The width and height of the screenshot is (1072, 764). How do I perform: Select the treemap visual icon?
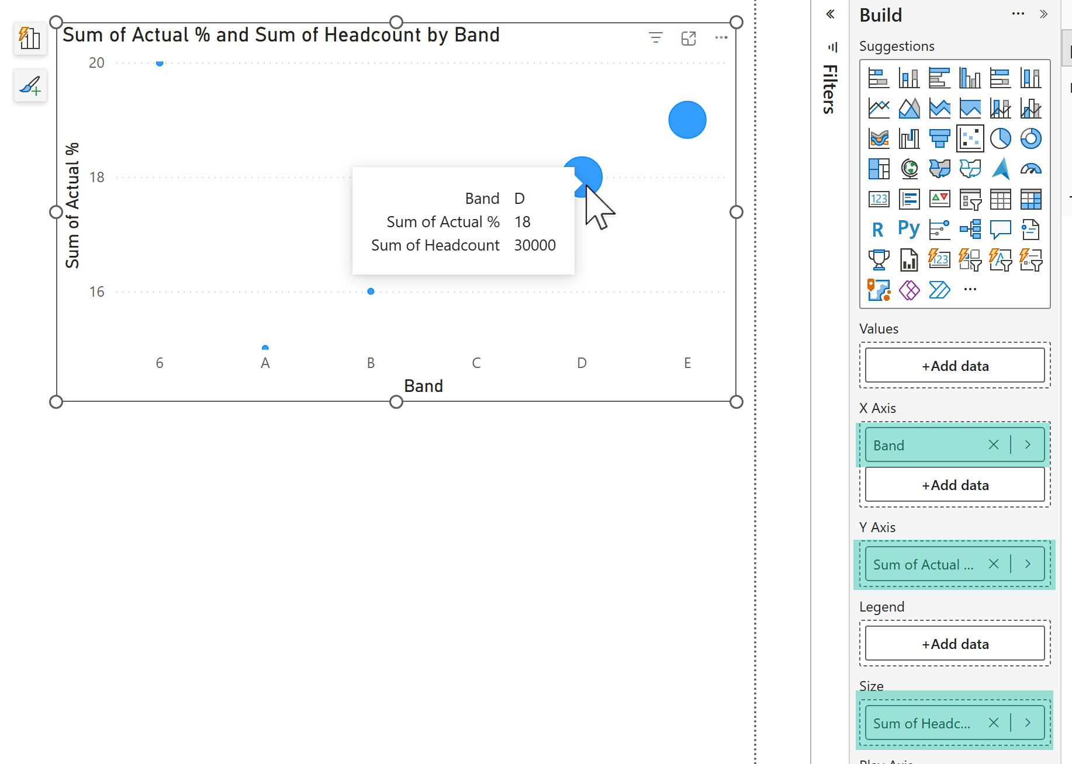pos(879,169)
